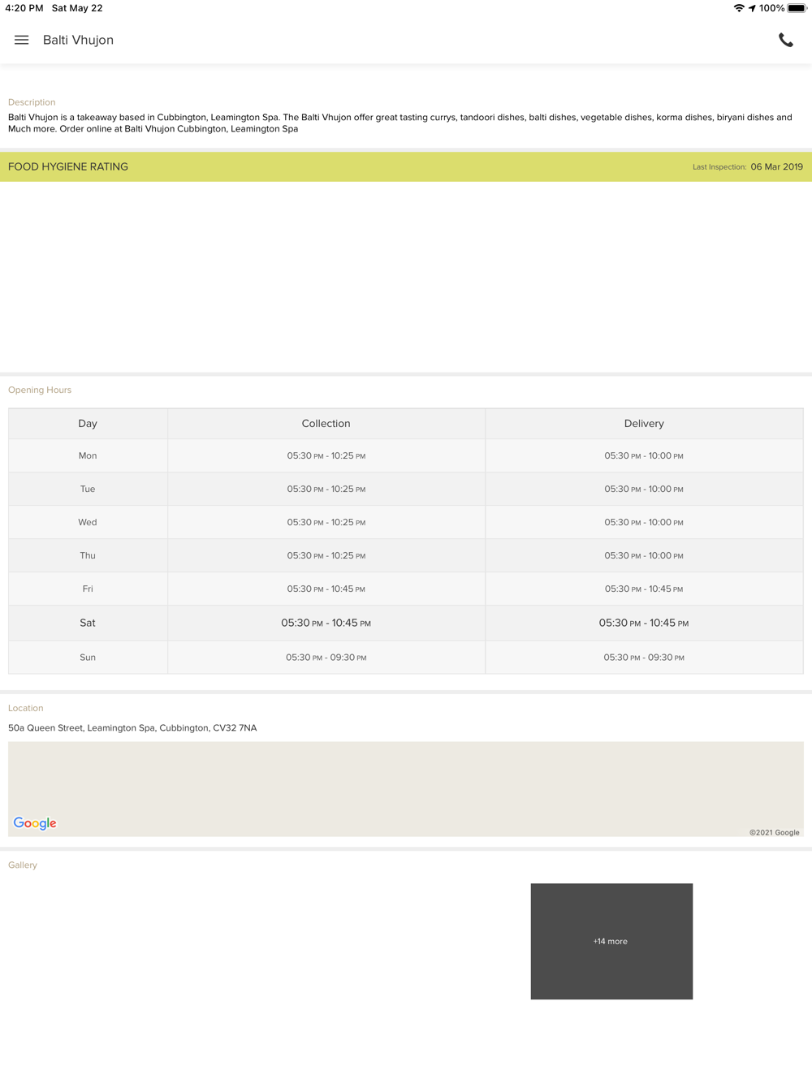
Task: Open the hamburger menu
Action: [x=22, y=40]
